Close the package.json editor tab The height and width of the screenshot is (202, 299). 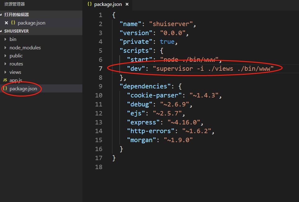[x=127, y=4]
